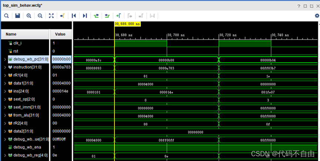
Task: Expand data1[31:0] signal bus
Action: 5,83
